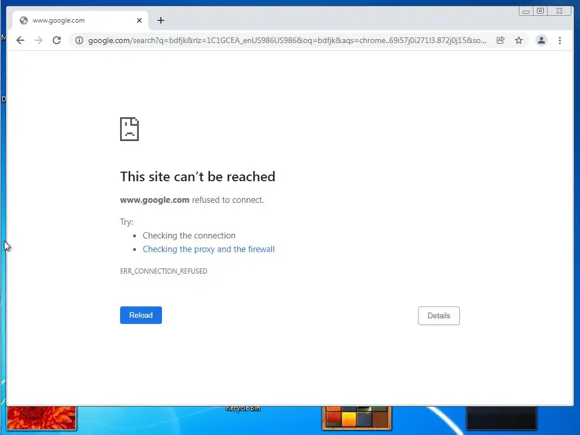Image resolution: width=580 pixels, height=435 pixels.
Task: Click the bold www.google.com text in message
Action: (x=155, y=200)
